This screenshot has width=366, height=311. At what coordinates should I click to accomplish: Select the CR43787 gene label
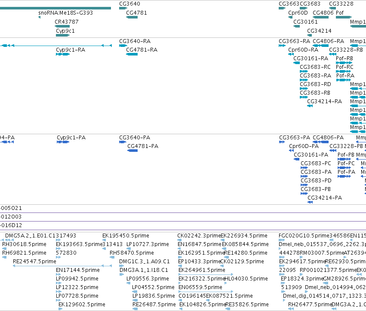point(67,22)
